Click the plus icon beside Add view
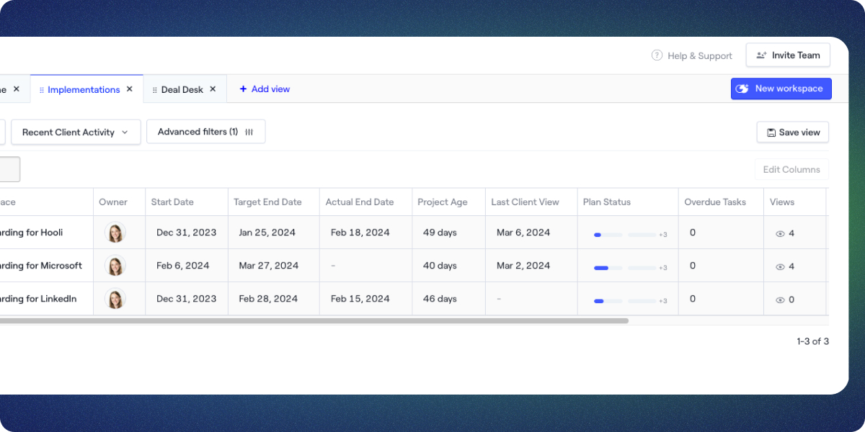This screenshot has height=432, width=865. [243, 89]
